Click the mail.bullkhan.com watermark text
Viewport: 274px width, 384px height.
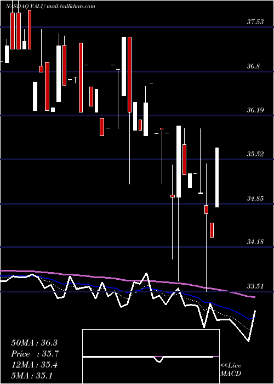tap(71, 7)
